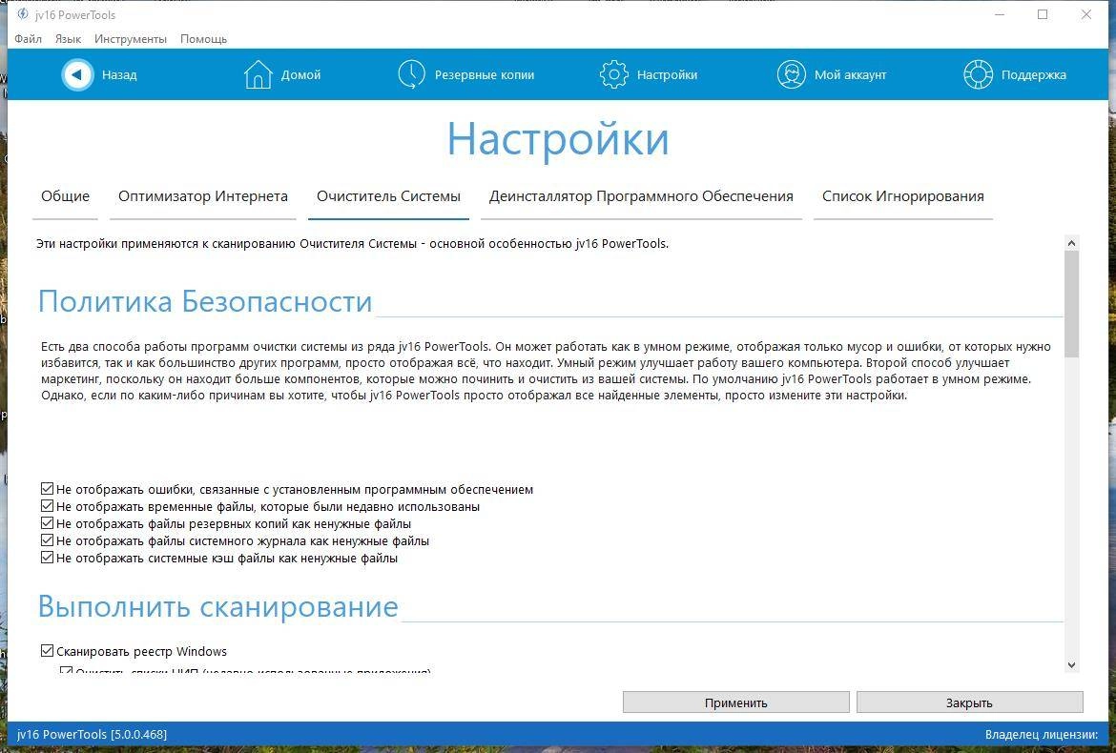
Task: Click the jv16 PowerTools [5.0.0.468] status text
Action: tap(92, 734)
